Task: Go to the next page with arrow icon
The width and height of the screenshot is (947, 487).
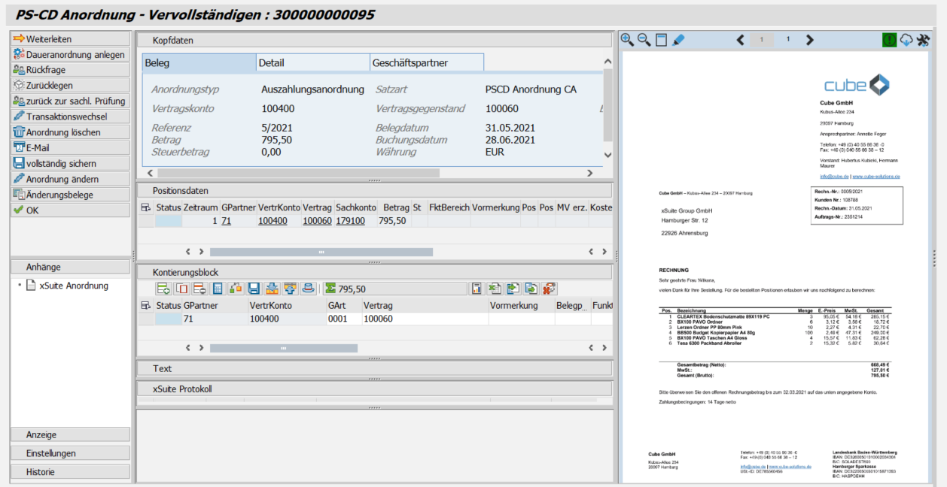Action: pyautogui.click(x=809, y=39)
